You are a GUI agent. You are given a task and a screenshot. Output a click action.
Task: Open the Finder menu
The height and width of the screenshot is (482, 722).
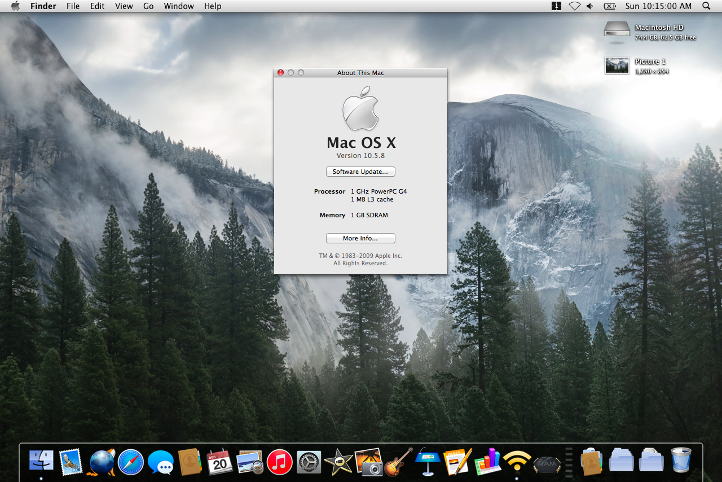tap(43, 6)
